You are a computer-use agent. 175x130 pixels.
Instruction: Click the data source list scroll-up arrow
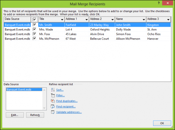44,90
